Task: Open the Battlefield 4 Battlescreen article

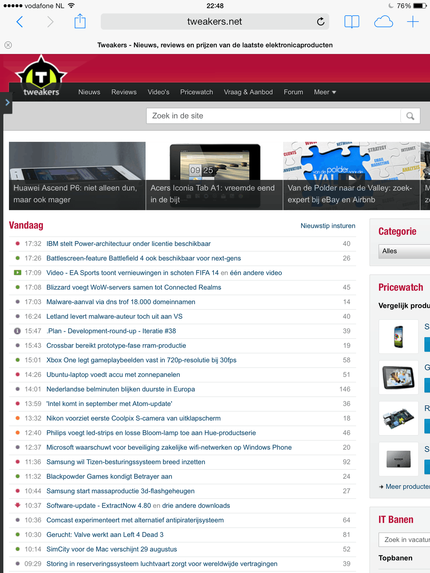Action: click(144, 258)
